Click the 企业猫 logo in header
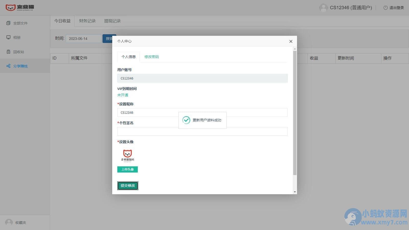The height and width of the screenshot is (230, 409). (x=20, y=7)
